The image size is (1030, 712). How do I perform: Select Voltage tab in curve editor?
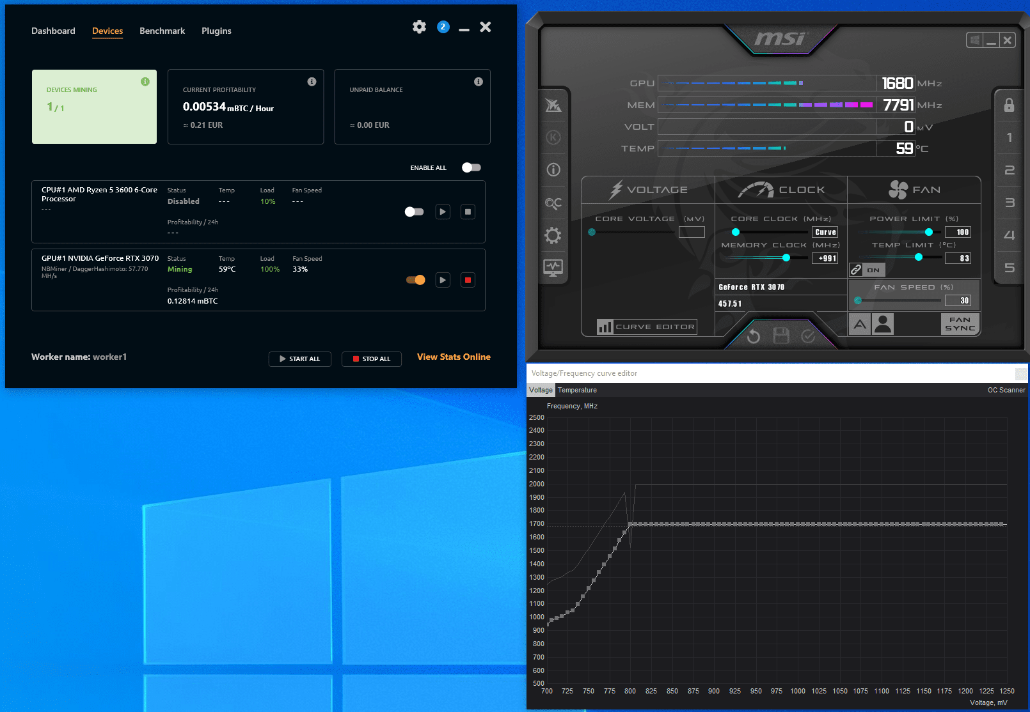point(541,390)
